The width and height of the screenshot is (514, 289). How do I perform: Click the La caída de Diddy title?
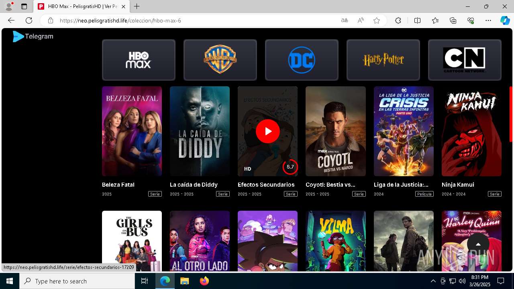click(194, 185)
